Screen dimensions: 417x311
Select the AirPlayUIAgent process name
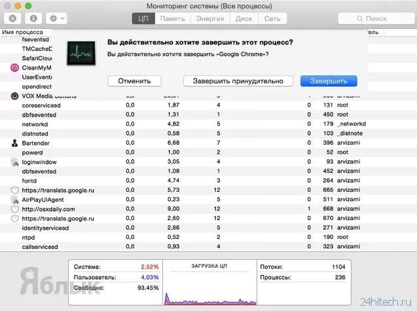coord(43,200)
